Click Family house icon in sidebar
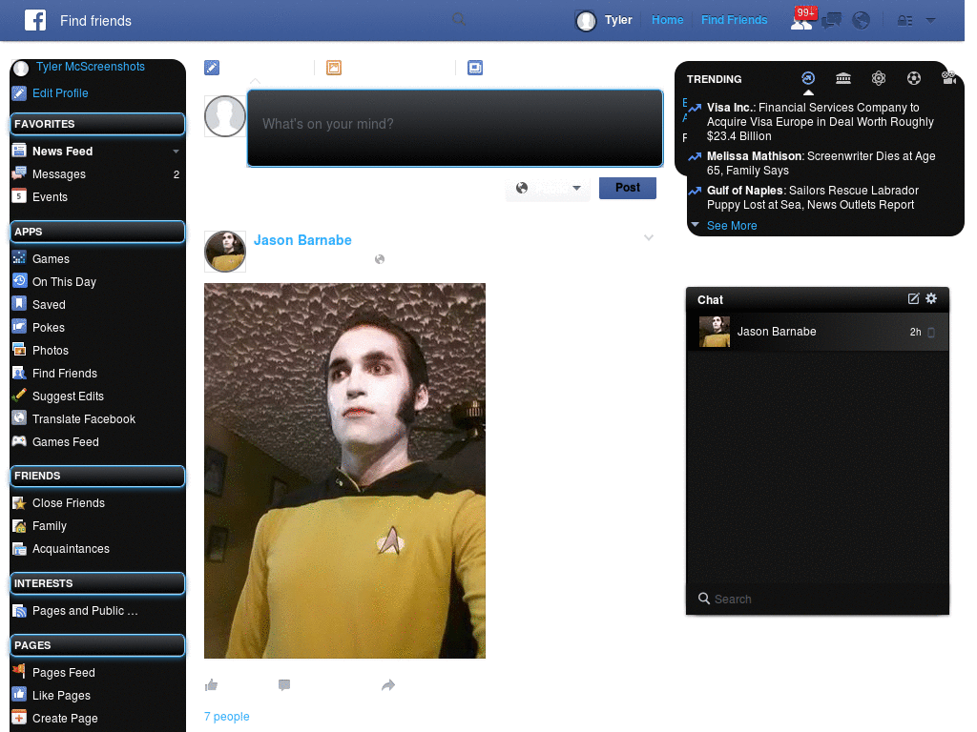 click(x=19, y=525)
